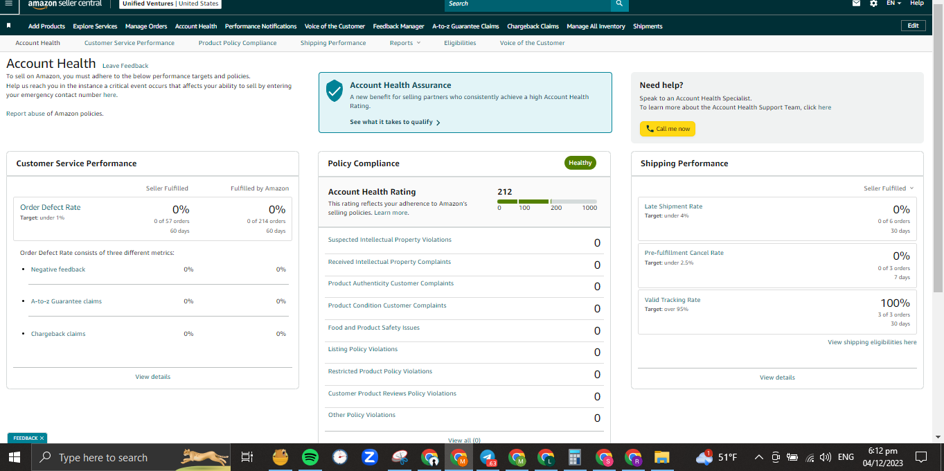View details under Customer Service Performance
Image resolution: width=944 pixels, height=471 pixels.
point(153,377)
